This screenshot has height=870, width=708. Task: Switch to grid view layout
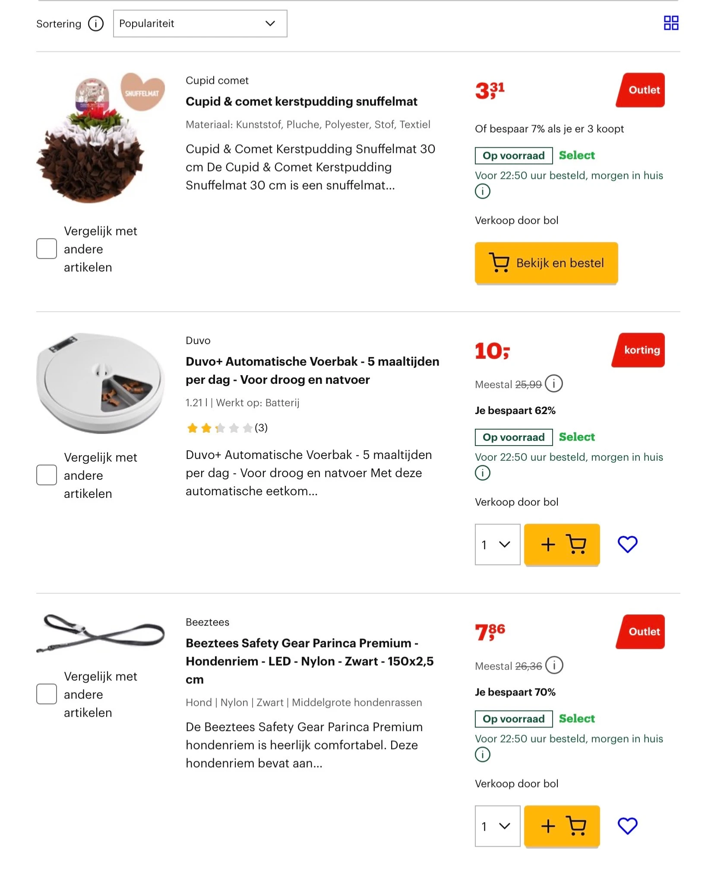[x=671, y=23]
